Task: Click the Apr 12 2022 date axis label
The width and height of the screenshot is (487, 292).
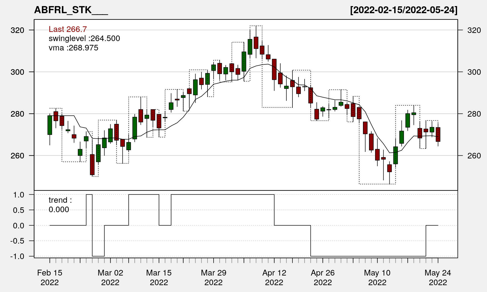Action: pos(274,278)
